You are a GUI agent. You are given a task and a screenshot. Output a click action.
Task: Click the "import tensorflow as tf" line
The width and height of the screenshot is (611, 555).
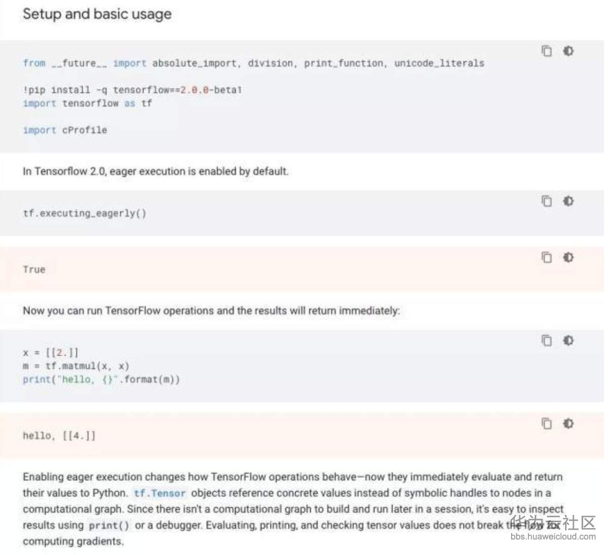(x=87, y=103)
